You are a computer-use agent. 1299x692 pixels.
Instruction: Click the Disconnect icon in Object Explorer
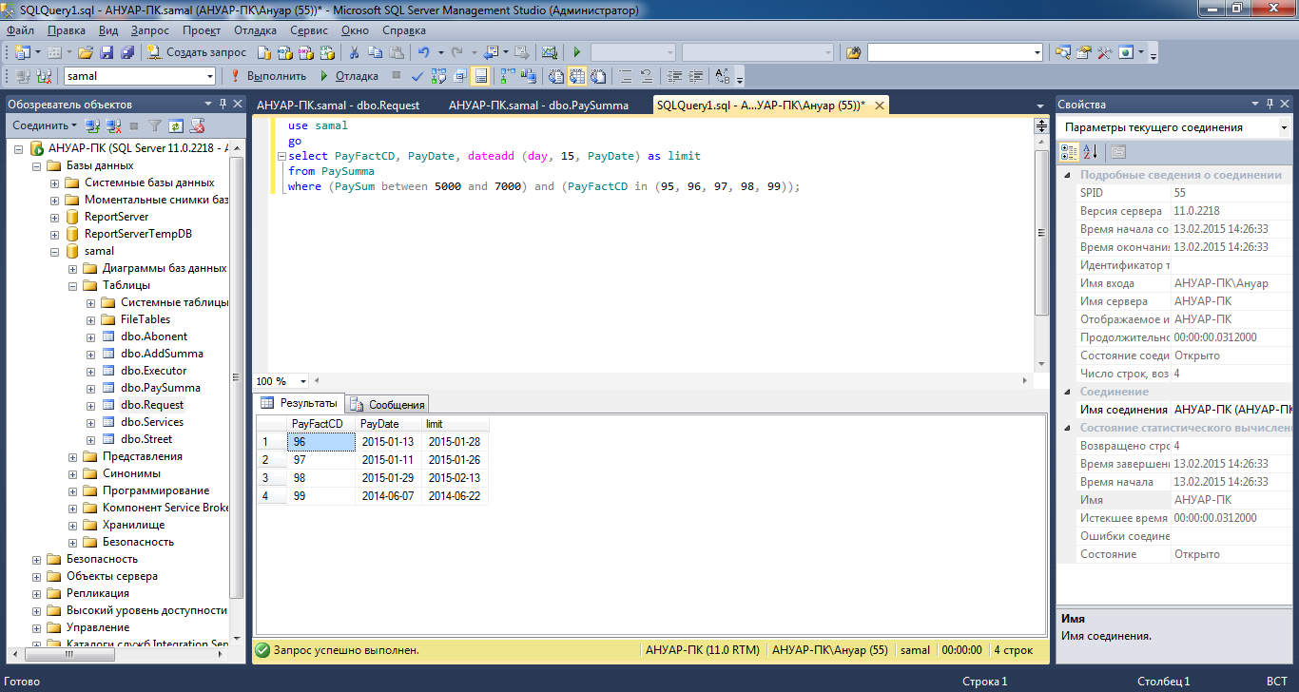[113, 125]
